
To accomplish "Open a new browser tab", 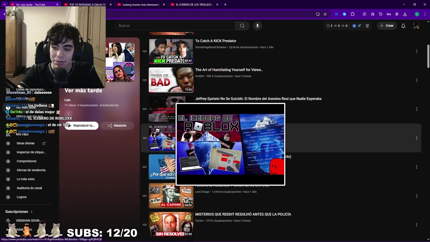I will point(225,4).
